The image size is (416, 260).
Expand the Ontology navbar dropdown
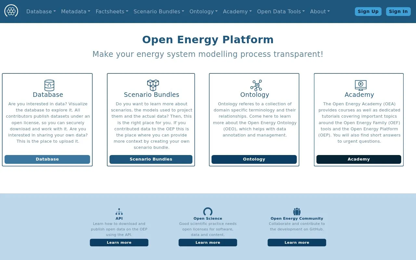pyautogui.click(x=203, y=11)
